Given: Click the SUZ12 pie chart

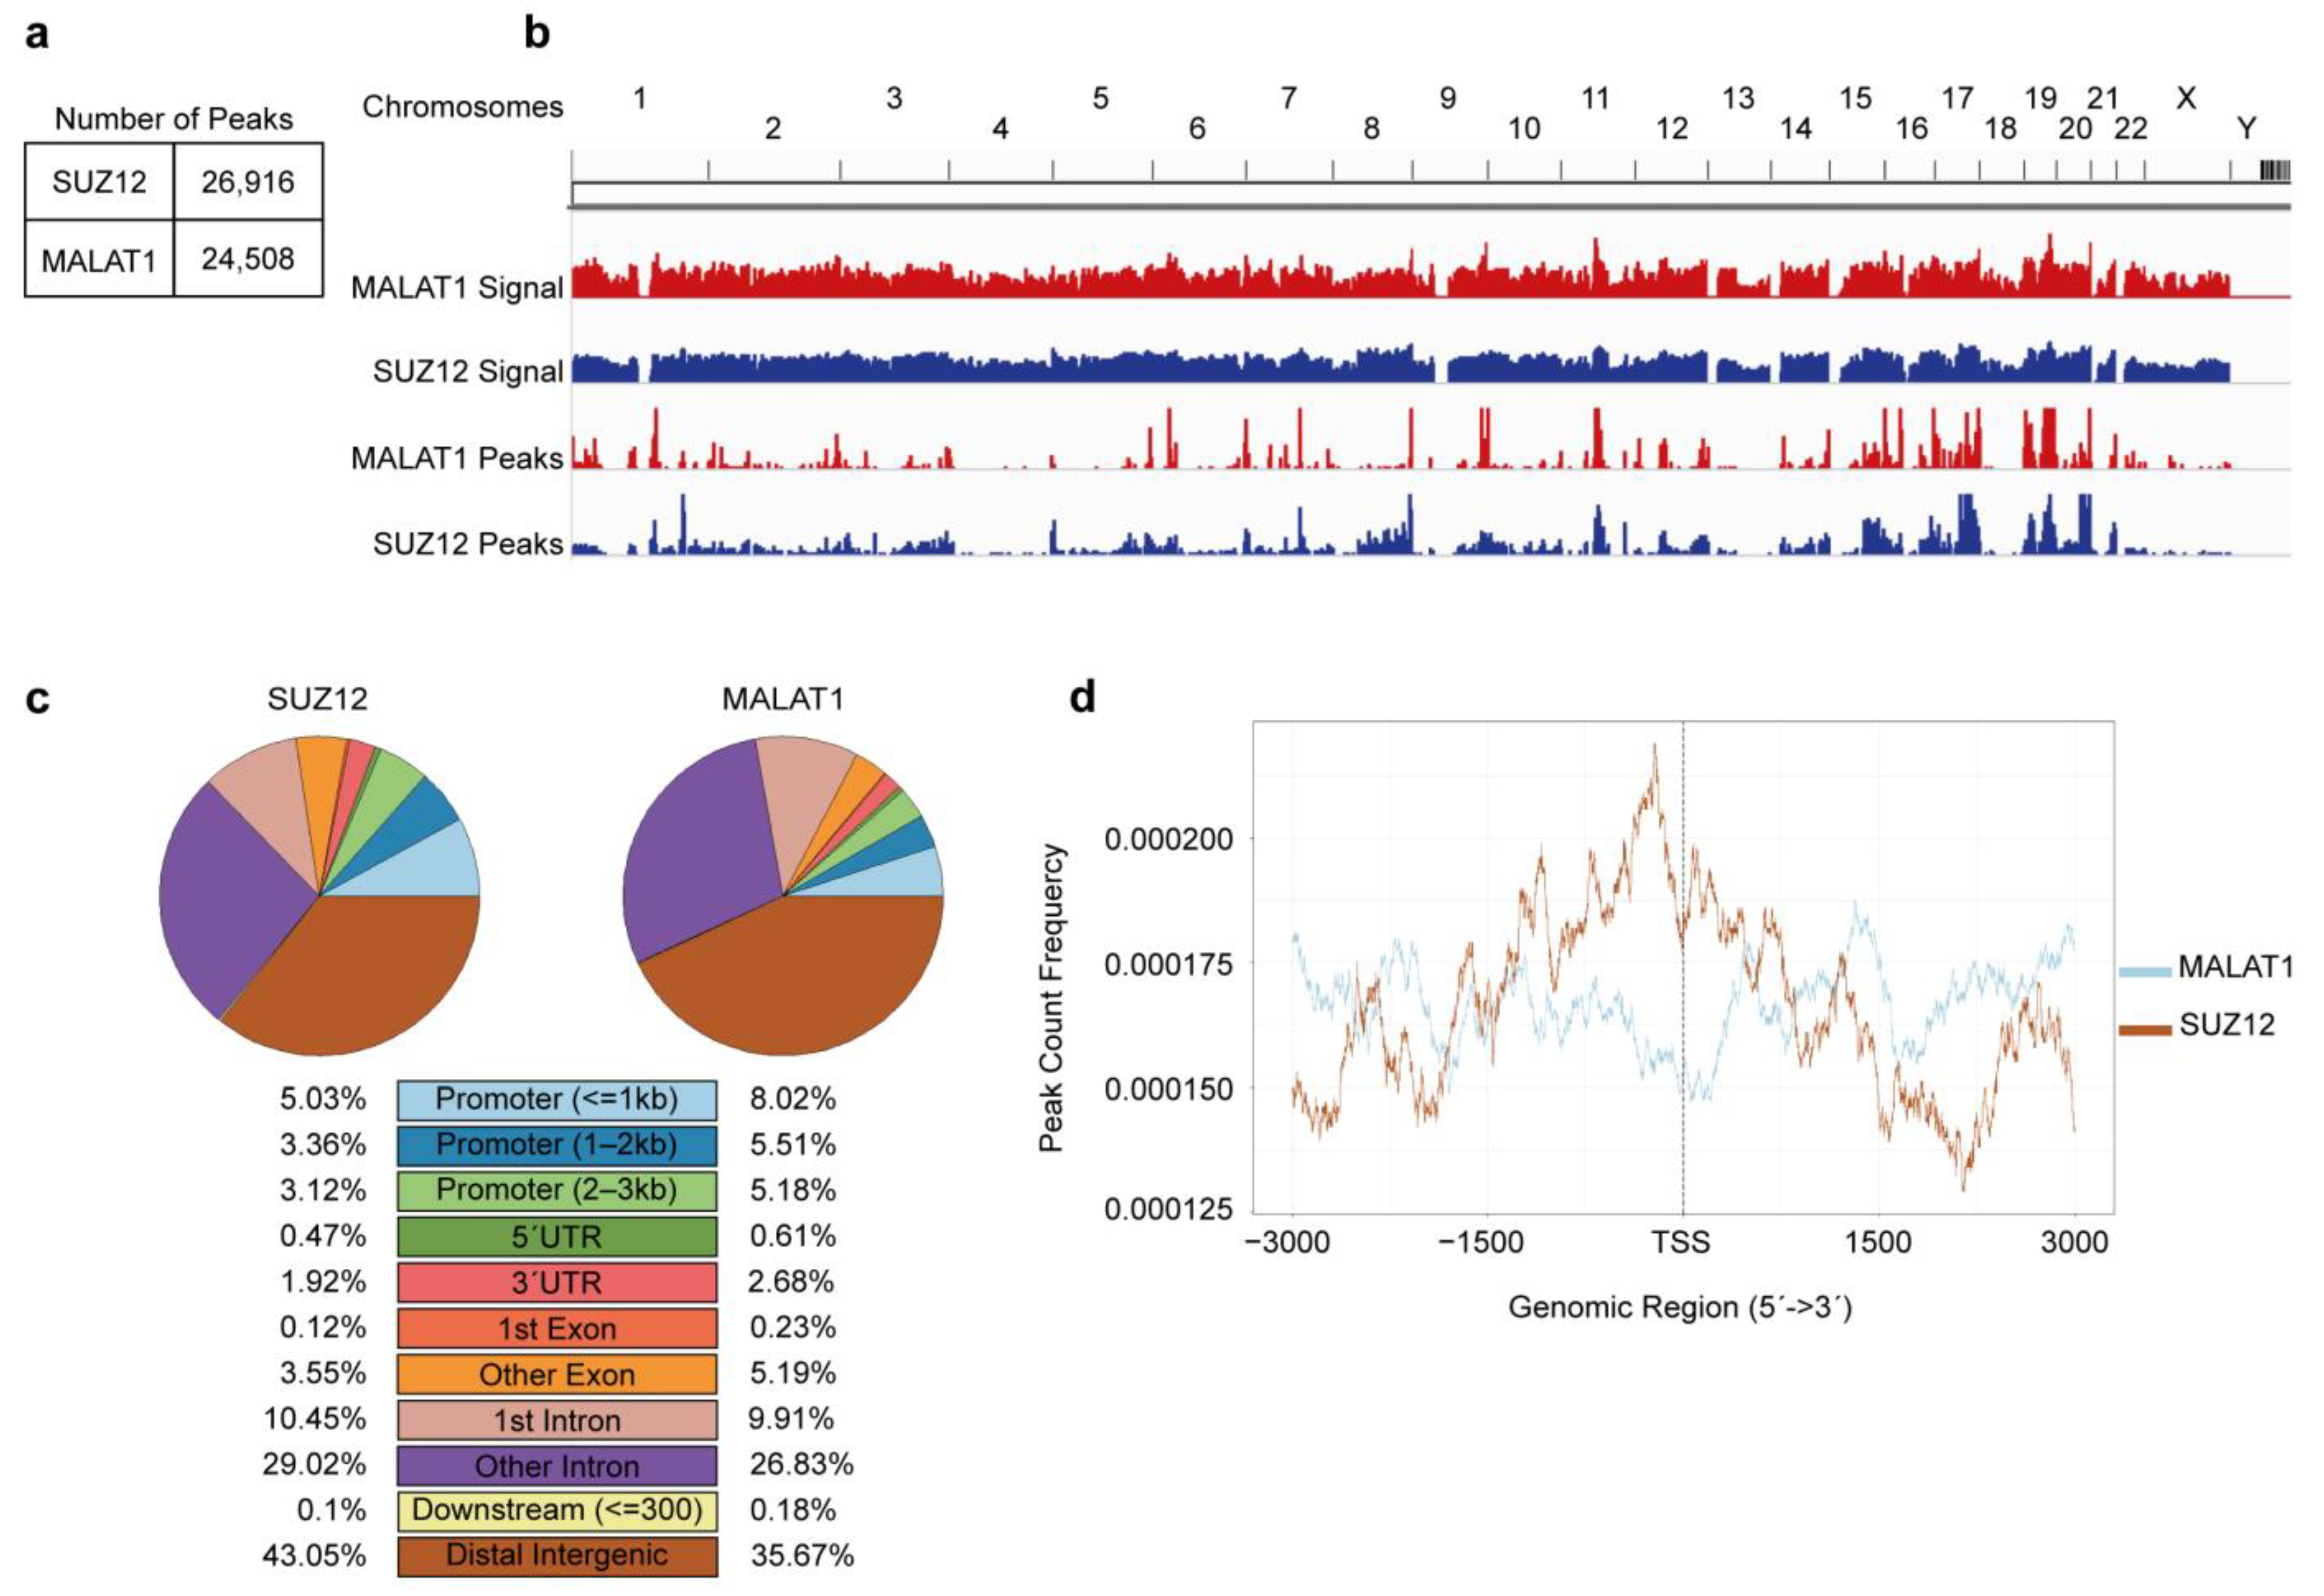Looking at the screenshot, I should tap(319, 895).
